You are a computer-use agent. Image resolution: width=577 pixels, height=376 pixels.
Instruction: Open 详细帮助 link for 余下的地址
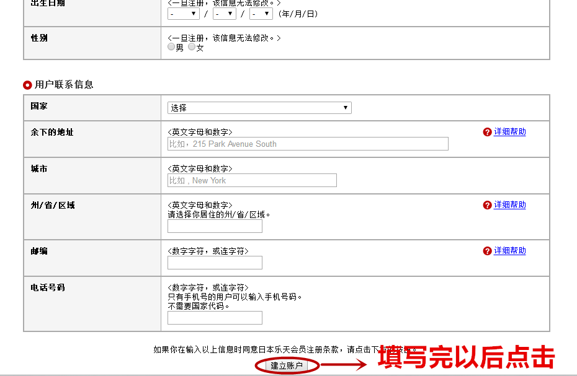pos(509,131)
